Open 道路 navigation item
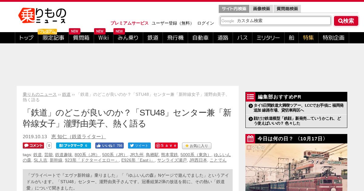The image size is (364, 191). tap(223, 38)
